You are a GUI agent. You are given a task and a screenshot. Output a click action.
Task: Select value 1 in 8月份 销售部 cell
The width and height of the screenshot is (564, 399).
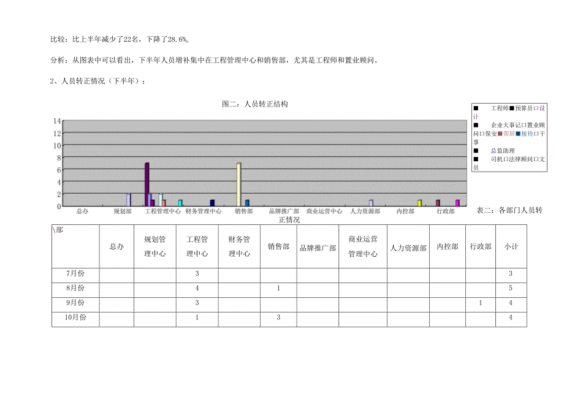(278, 288)
